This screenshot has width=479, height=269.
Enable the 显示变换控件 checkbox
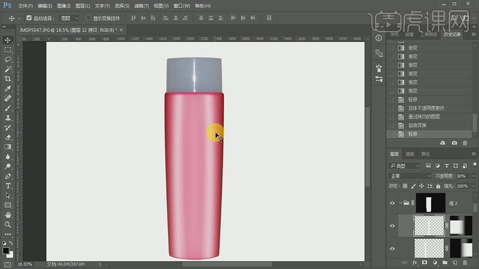coord(88,18)
